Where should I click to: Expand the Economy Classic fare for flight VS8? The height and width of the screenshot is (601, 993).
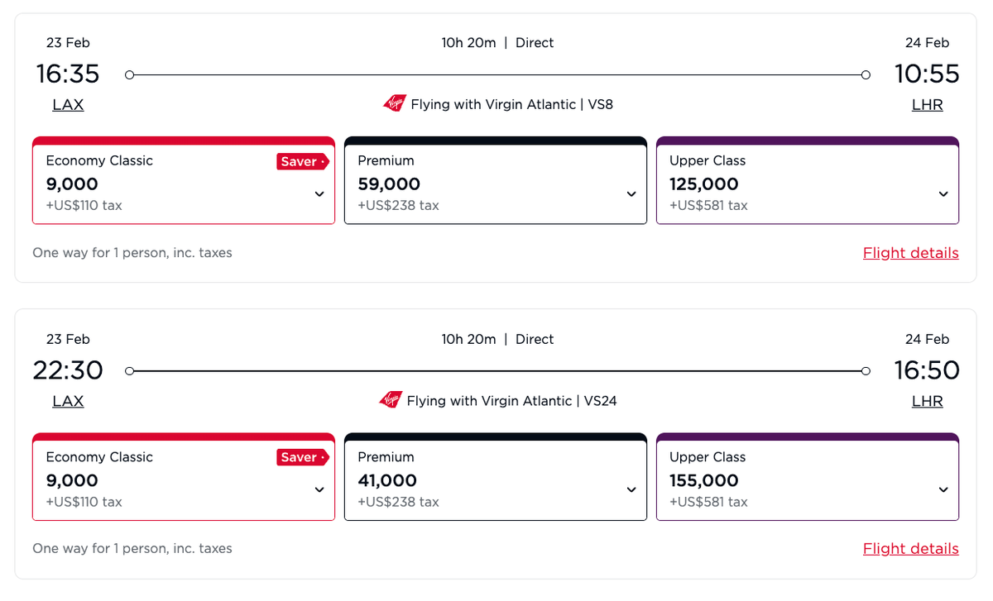click(319, 193)
